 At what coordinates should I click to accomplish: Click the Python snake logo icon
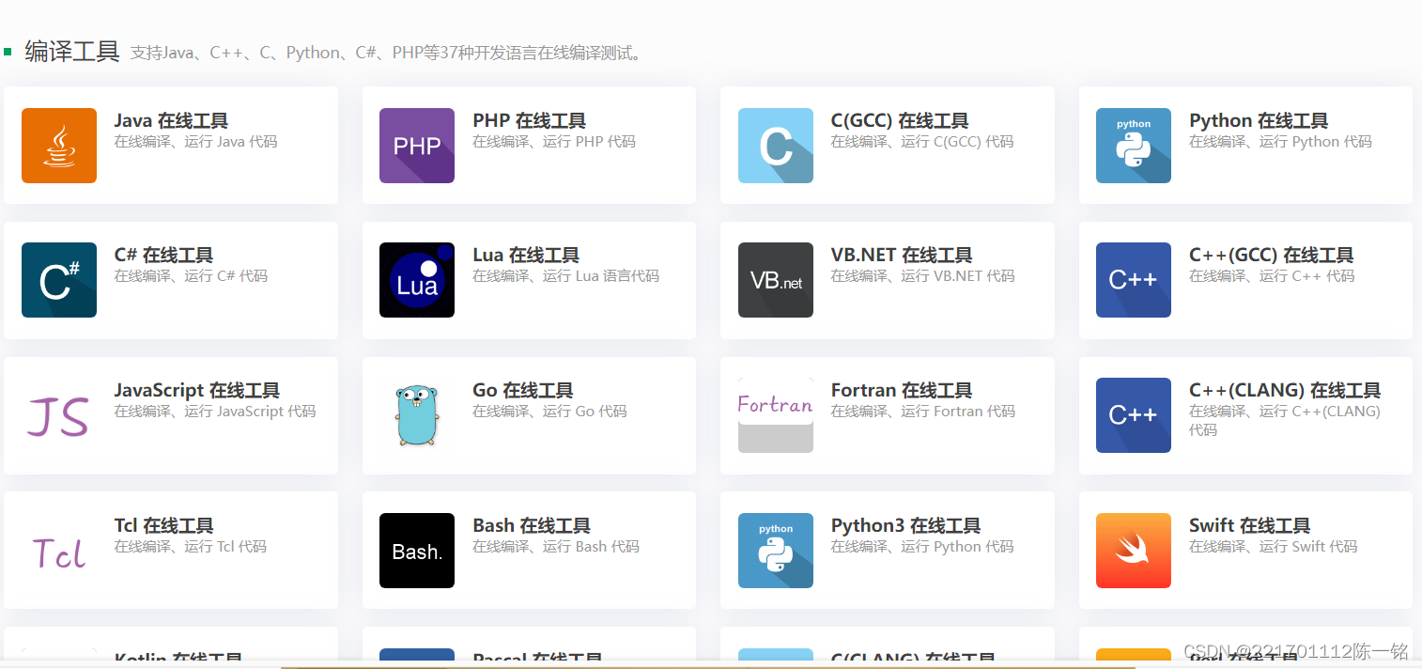(1134, 146)
